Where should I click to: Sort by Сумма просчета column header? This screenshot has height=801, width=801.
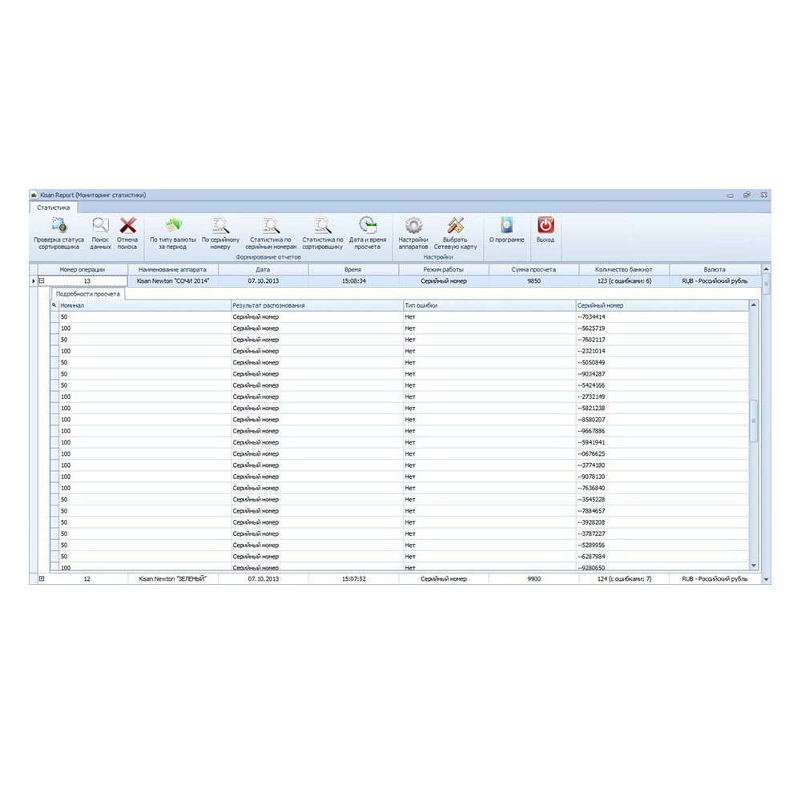click(x=533, y=270)
